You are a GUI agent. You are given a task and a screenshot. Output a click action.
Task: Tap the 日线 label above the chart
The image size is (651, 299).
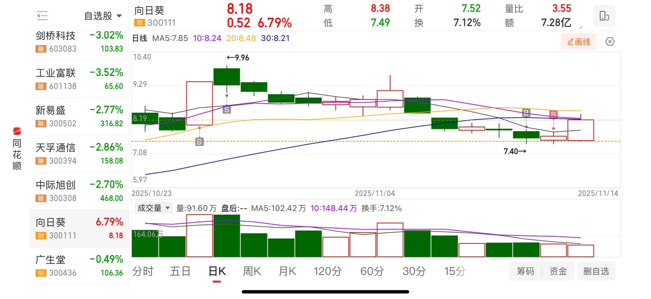tap(140, 38)
